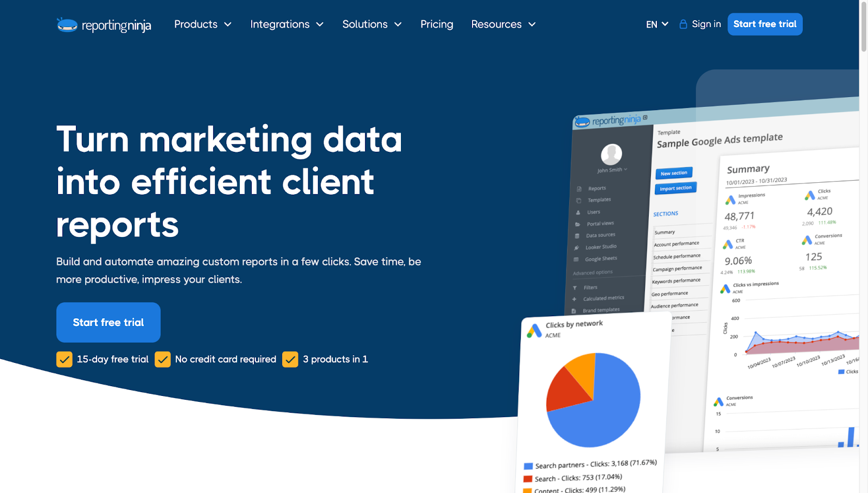Click the No credit card required checkmark
The width and height of the screenshot is (868, 493).
163,359
